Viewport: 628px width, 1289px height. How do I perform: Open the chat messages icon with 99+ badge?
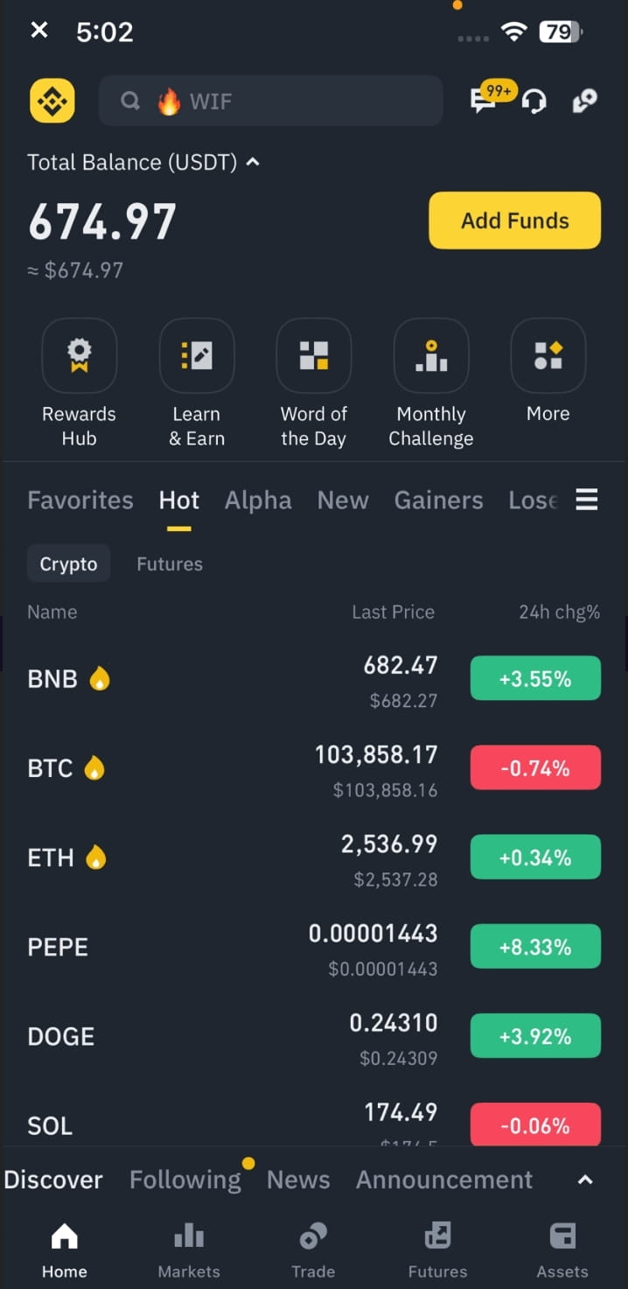pyautogui.click(x=484, y=101)
